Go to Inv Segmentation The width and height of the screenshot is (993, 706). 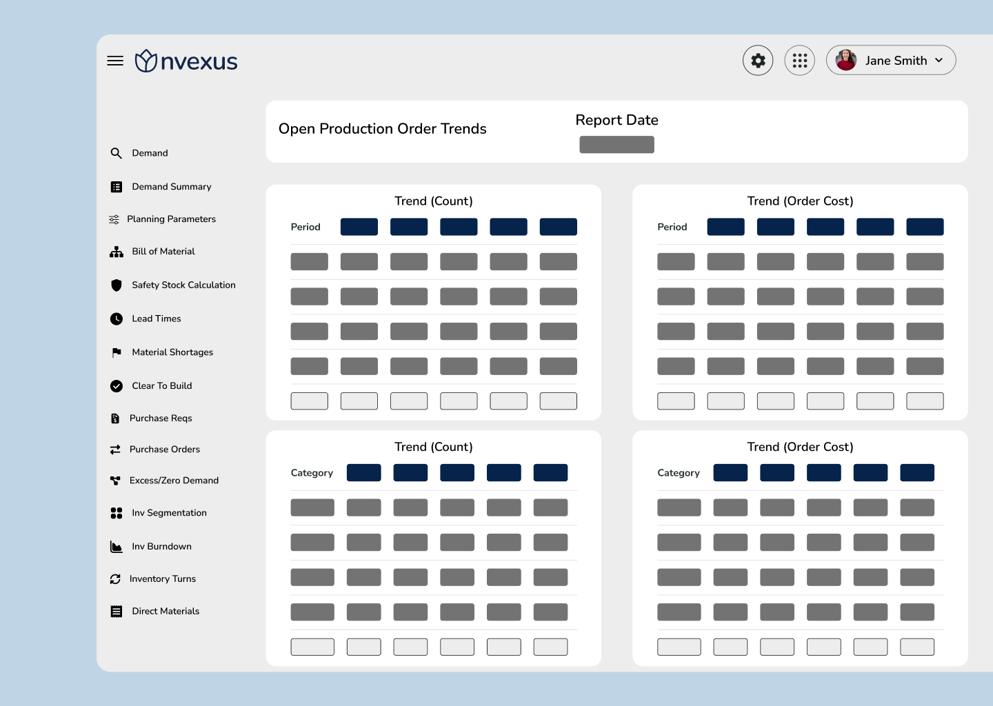tap(169, 513)
